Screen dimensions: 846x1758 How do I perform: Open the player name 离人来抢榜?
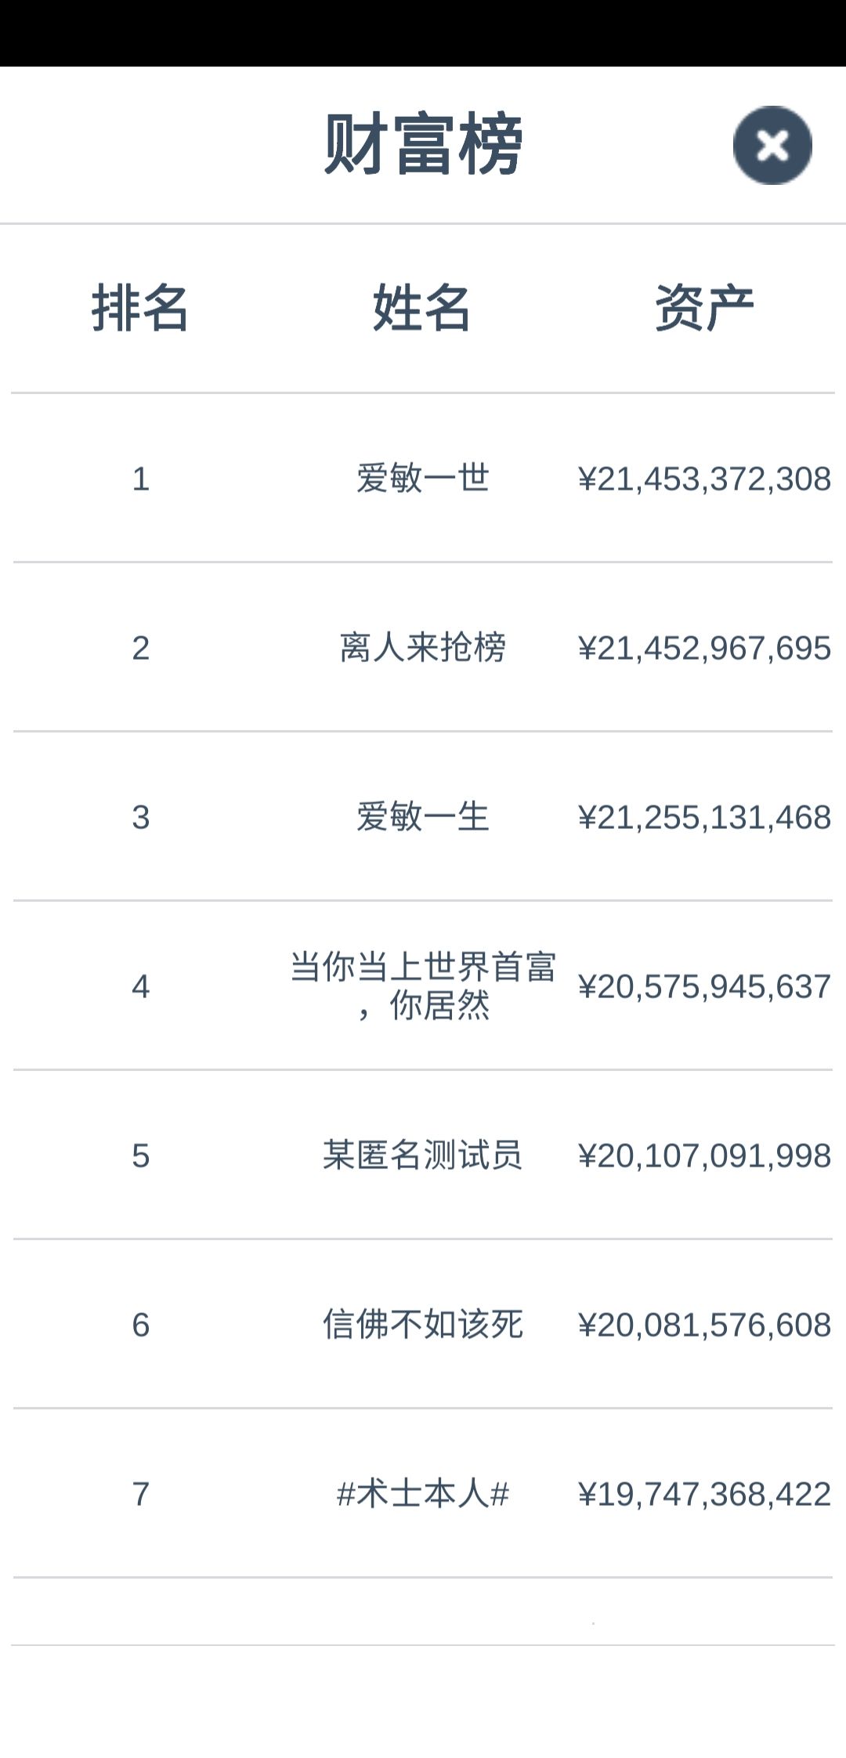pos(423,648)
